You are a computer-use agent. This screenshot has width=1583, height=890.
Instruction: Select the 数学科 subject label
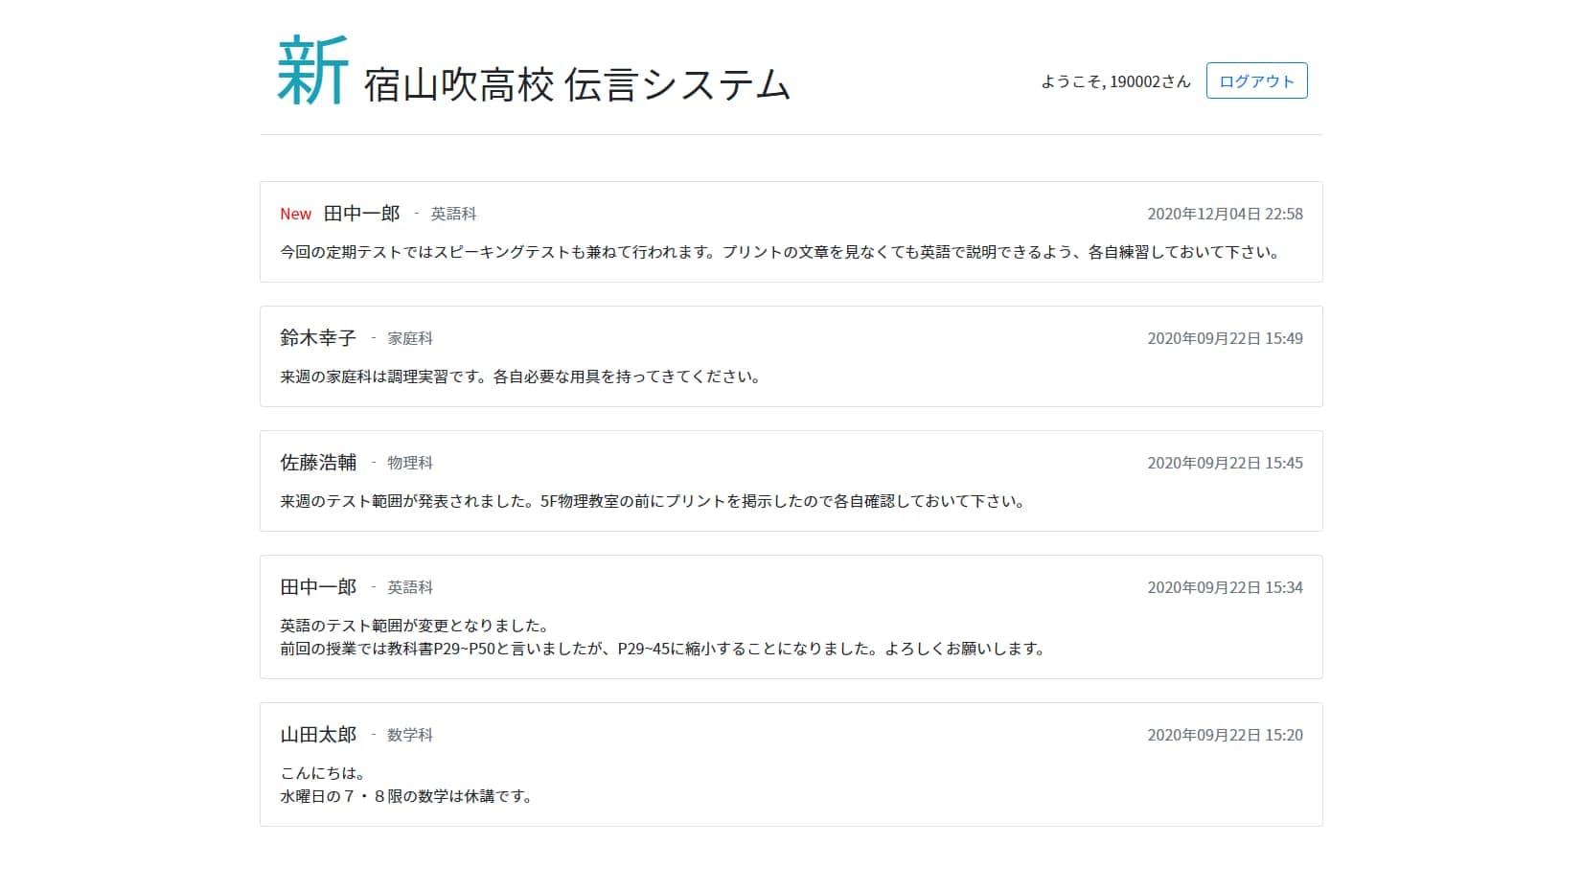pyautogui.click(x=412, y=736)
